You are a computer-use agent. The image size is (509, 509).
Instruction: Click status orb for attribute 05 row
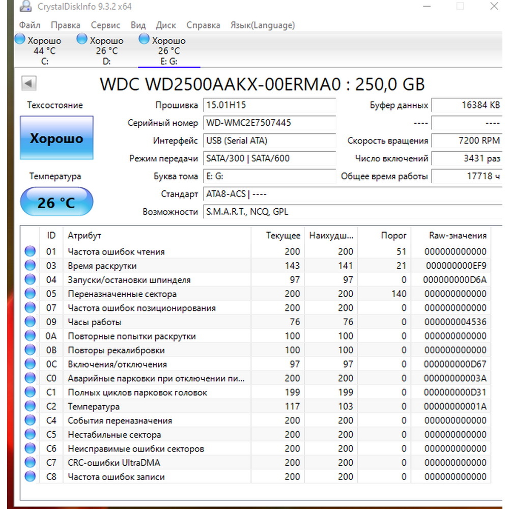coord(30,294)
